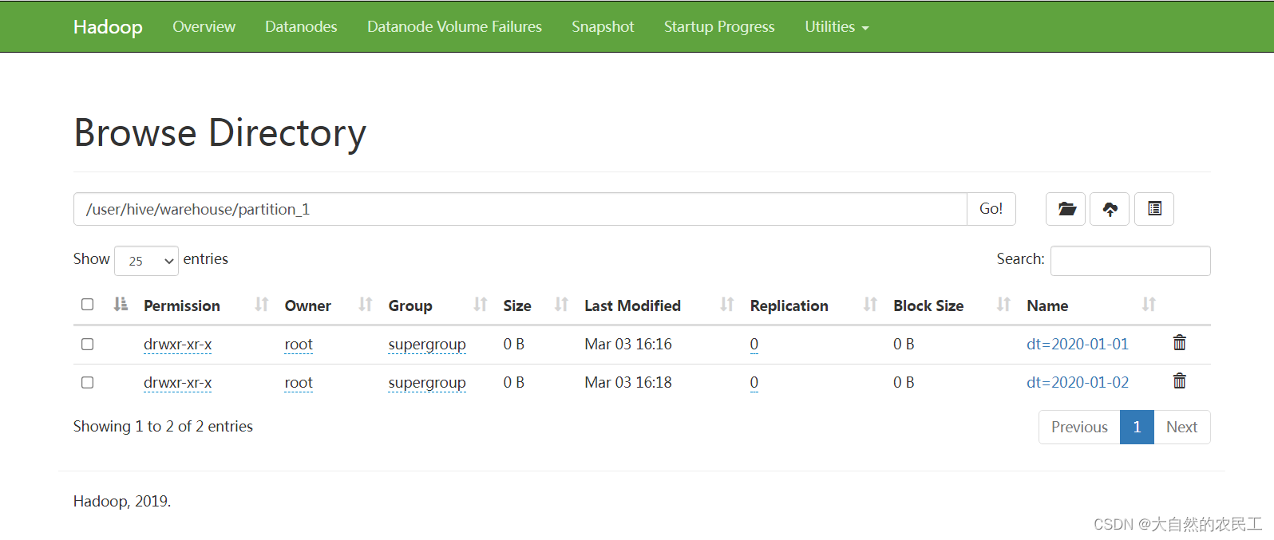Click replication 0 of dt=2020-01-02 row
The height and width of the screenshot is (540, 1274).
click(x=754, y=383)
